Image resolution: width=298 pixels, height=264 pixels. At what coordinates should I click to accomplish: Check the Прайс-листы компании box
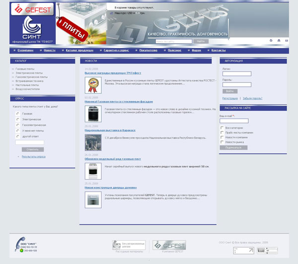click(222, 132)
